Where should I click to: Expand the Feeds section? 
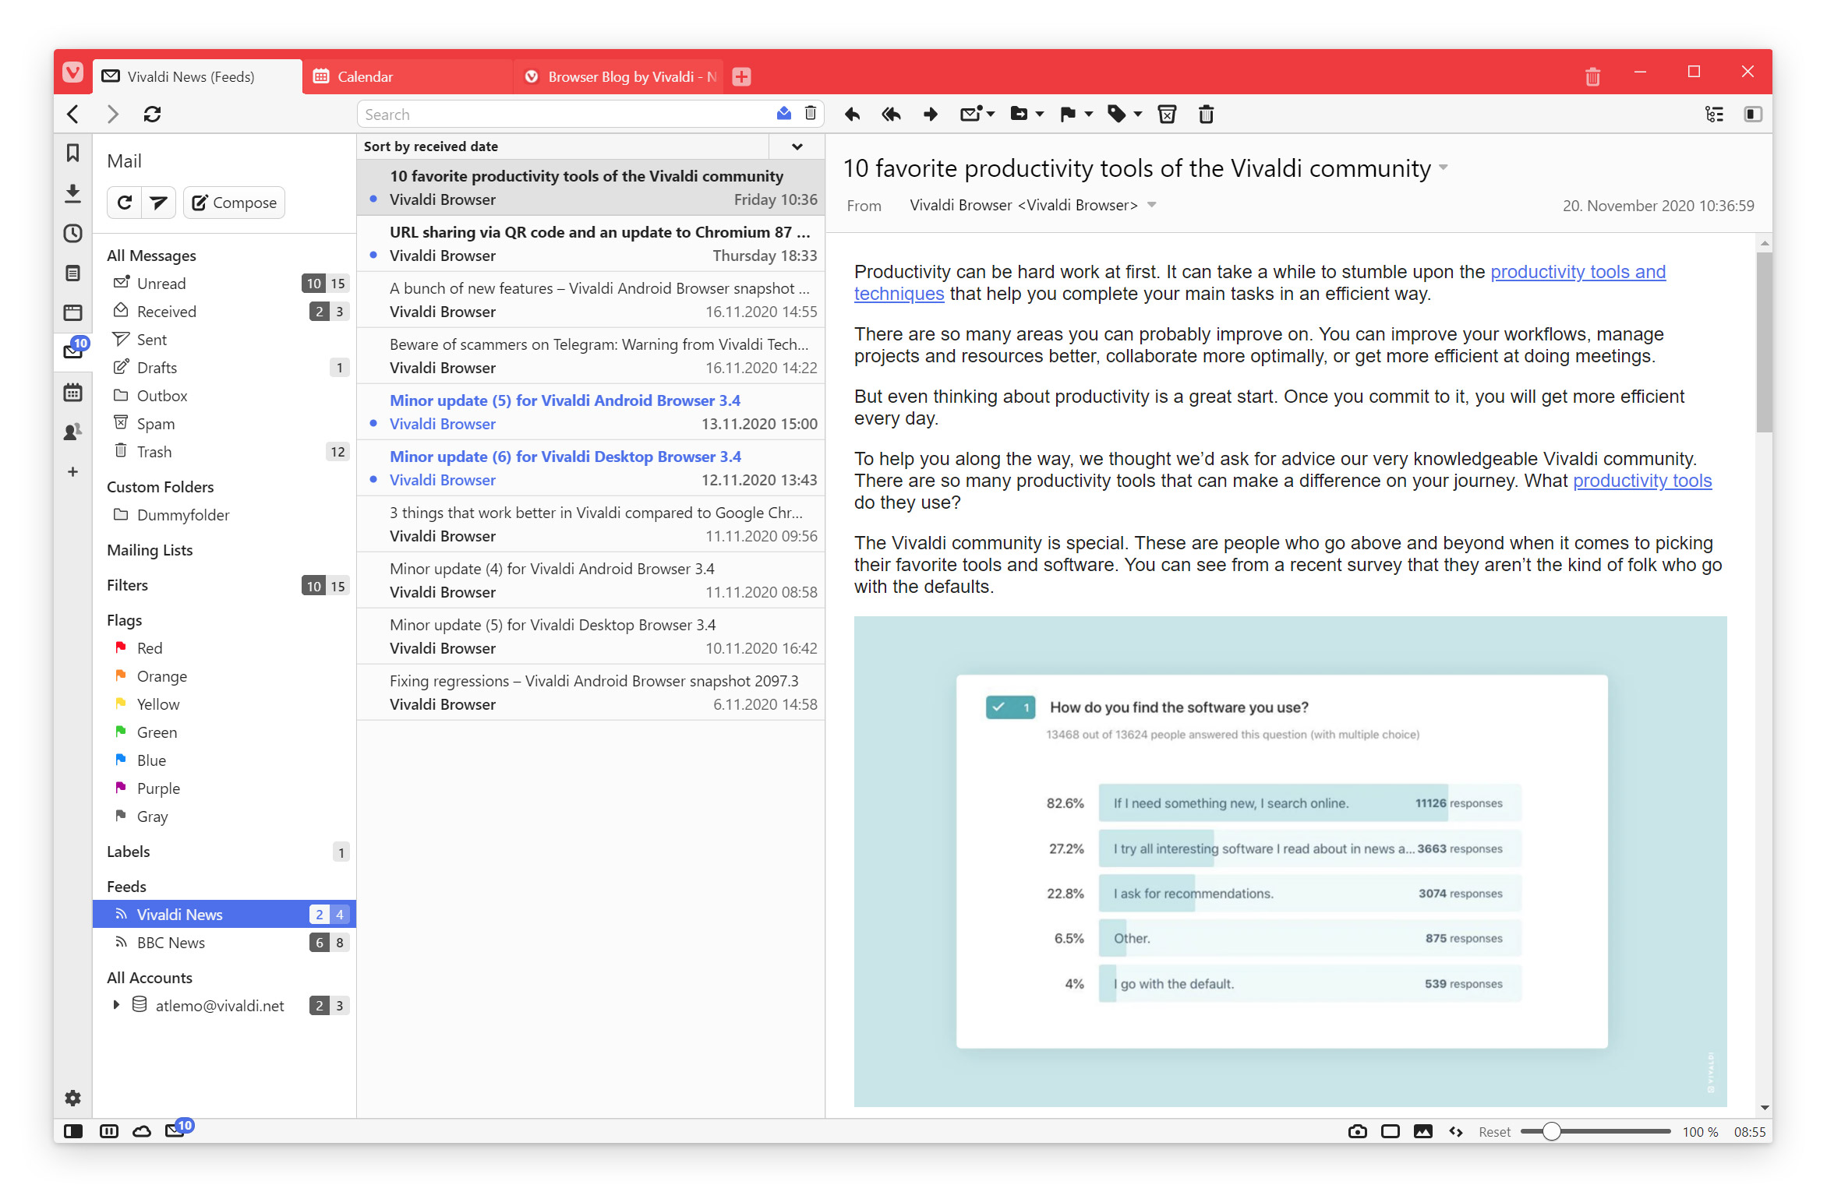128,885
